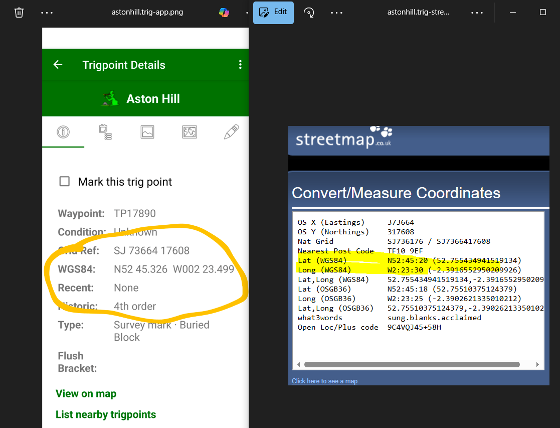
Task: Click the green trigpoint icon beside Aston Hill
Action: point(111,99)
